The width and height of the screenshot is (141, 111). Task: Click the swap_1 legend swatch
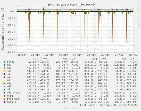(4, 102)
